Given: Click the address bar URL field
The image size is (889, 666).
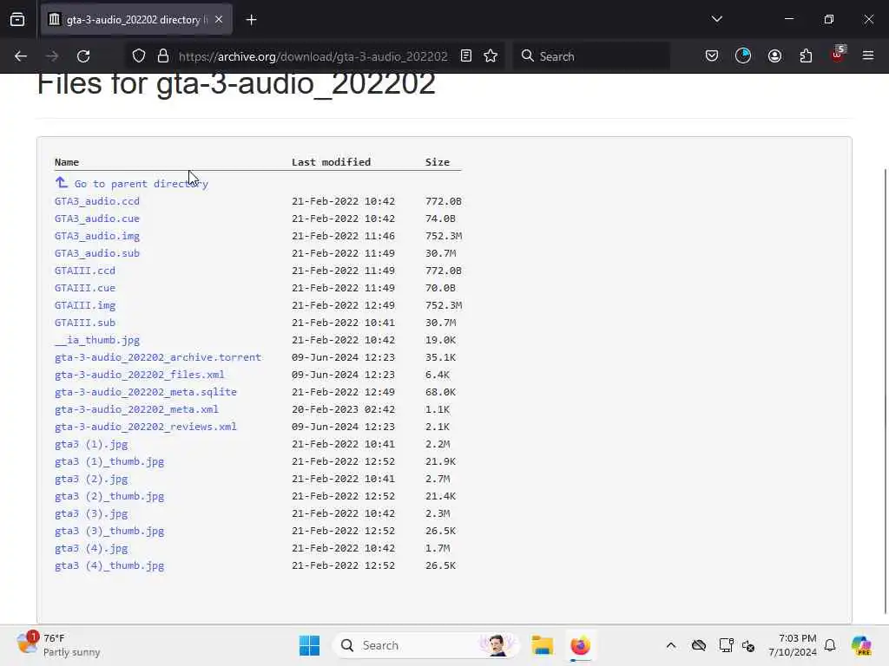Looking at the screenshot, I should pyautogui.click(x=313, y=56).
